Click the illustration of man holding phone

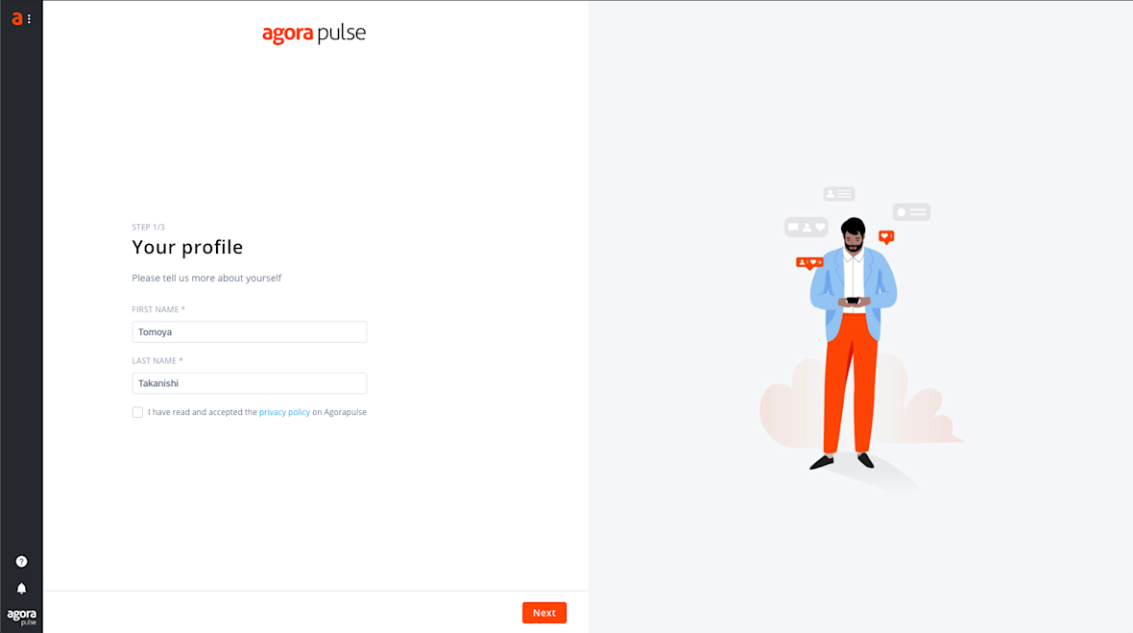853,343
